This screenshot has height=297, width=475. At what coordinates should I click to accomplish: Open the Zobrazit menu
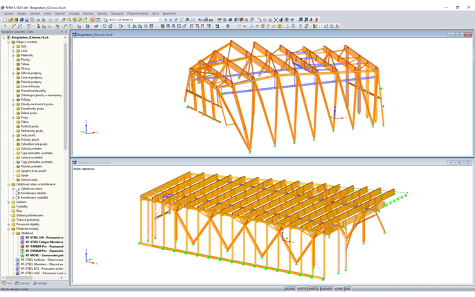point(35,14)
